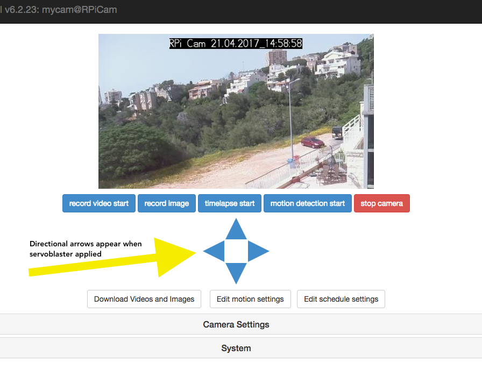Click the white center square between arrows

pyautogui.click(x=236, y=251)
